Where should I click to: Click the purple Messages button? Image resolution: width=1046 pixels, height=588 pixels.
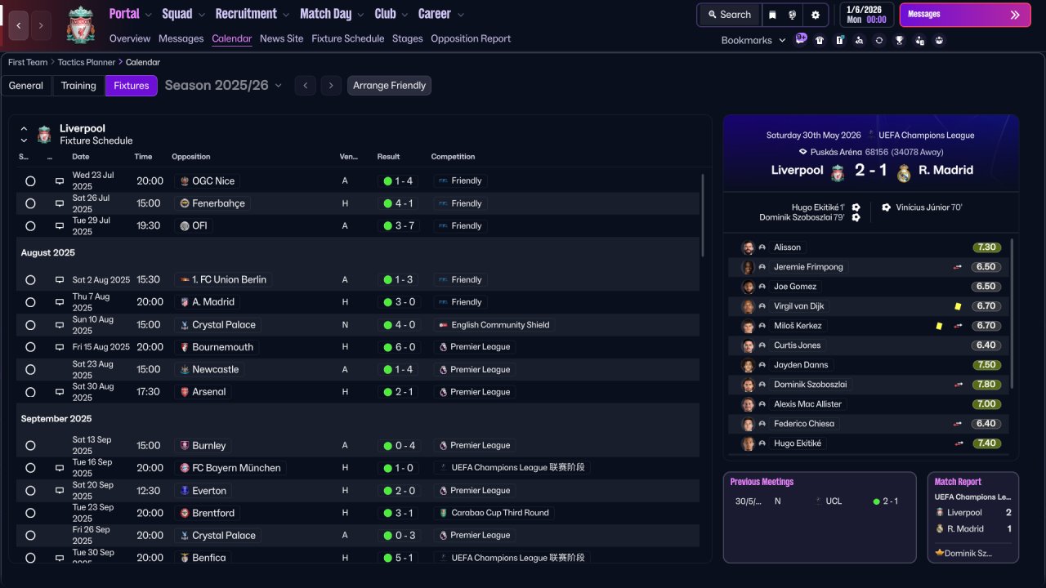coord(965,15)
